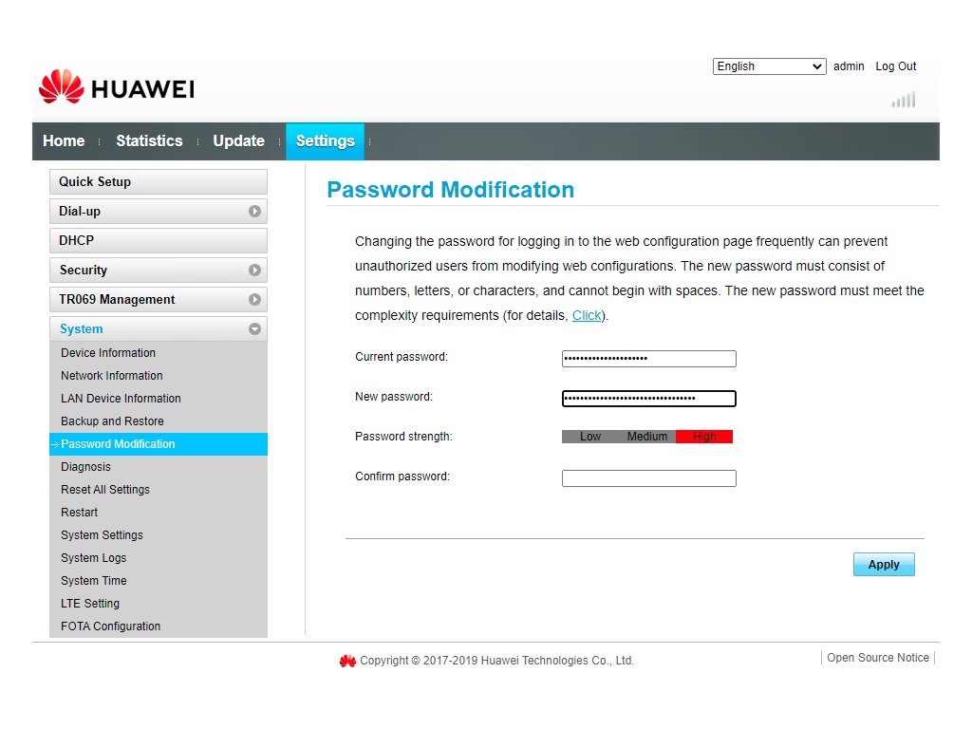972x729 pixels.
Task: Select Backup and Restore in sidebar
Action: pos(112,421)
